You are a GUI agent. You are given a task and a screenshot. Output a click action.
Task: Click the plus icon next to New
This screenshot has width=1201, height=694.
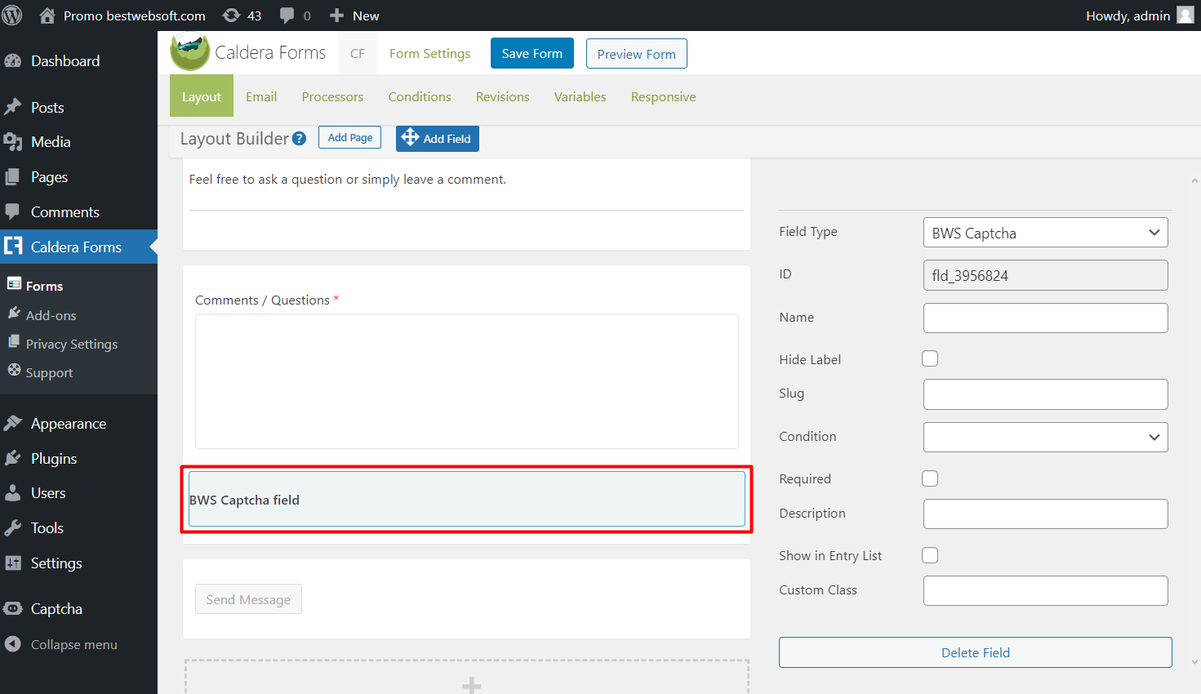tap(336, 16)
